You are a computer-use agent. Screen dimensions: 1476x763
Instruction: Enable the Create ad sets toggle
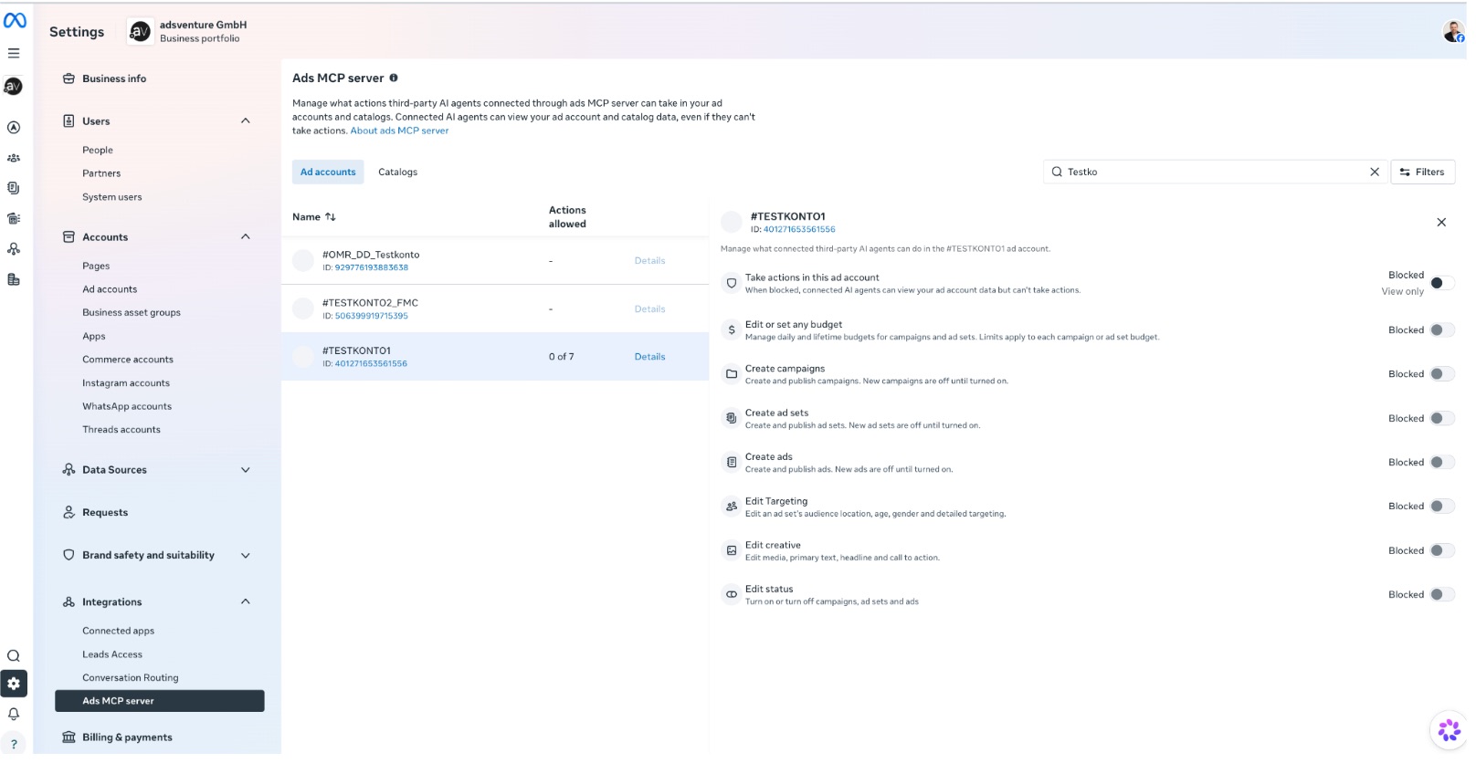coord(1442,419)
